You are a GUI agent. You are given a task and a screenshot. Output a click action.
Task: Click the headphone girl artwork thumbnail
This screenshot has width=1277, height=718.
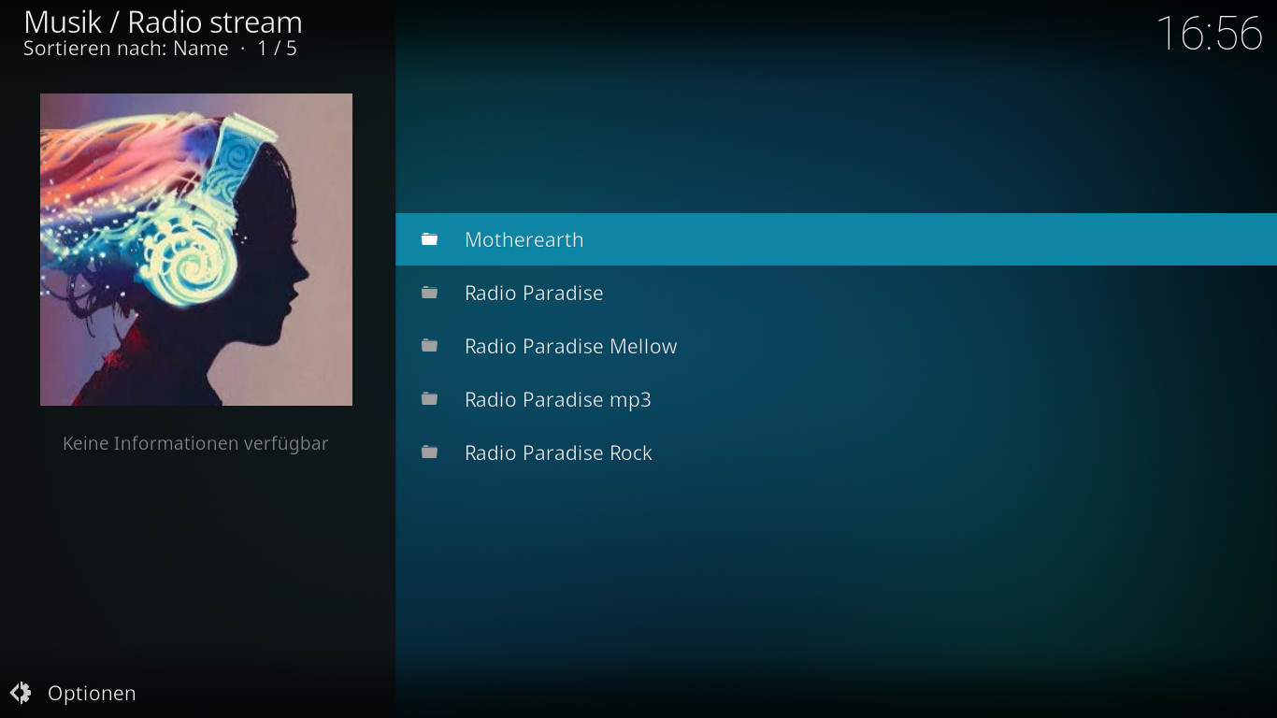pos(196,250)
